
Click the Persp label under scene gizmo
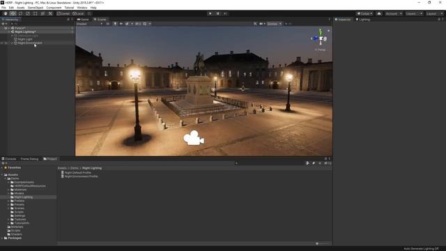(321, 50)
